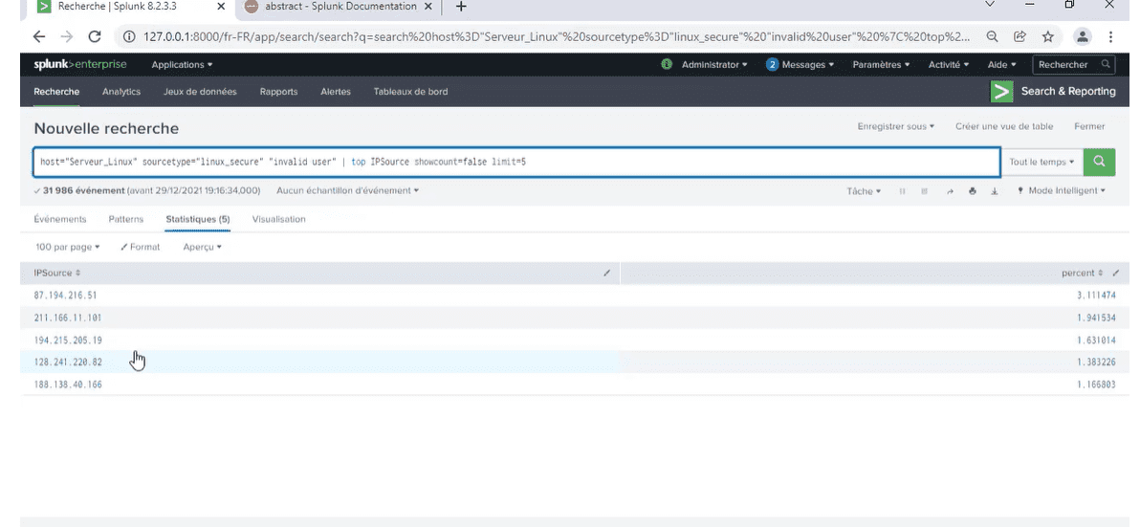Edit the IPSource column with pencil icon
The image size is (1140, 527).
click(x=606, y=274)
